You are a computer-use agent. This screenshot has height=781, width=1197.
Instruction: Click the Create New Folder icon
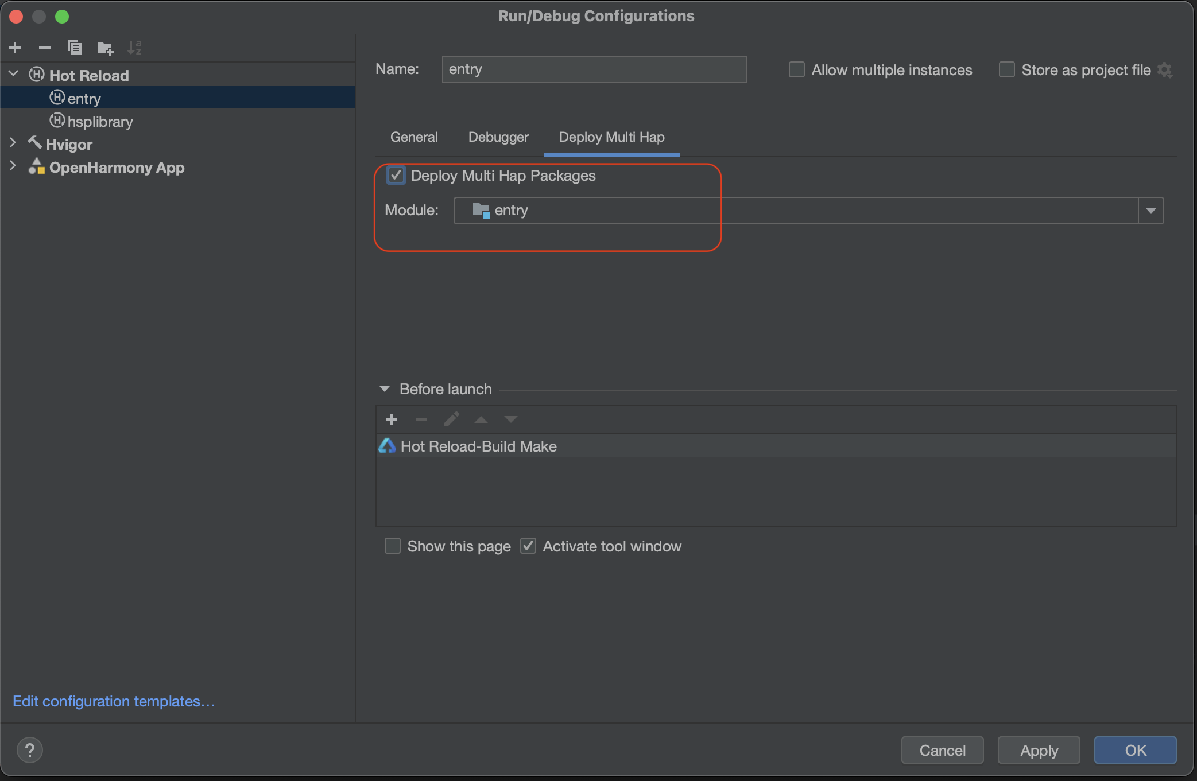pos(105,48)
